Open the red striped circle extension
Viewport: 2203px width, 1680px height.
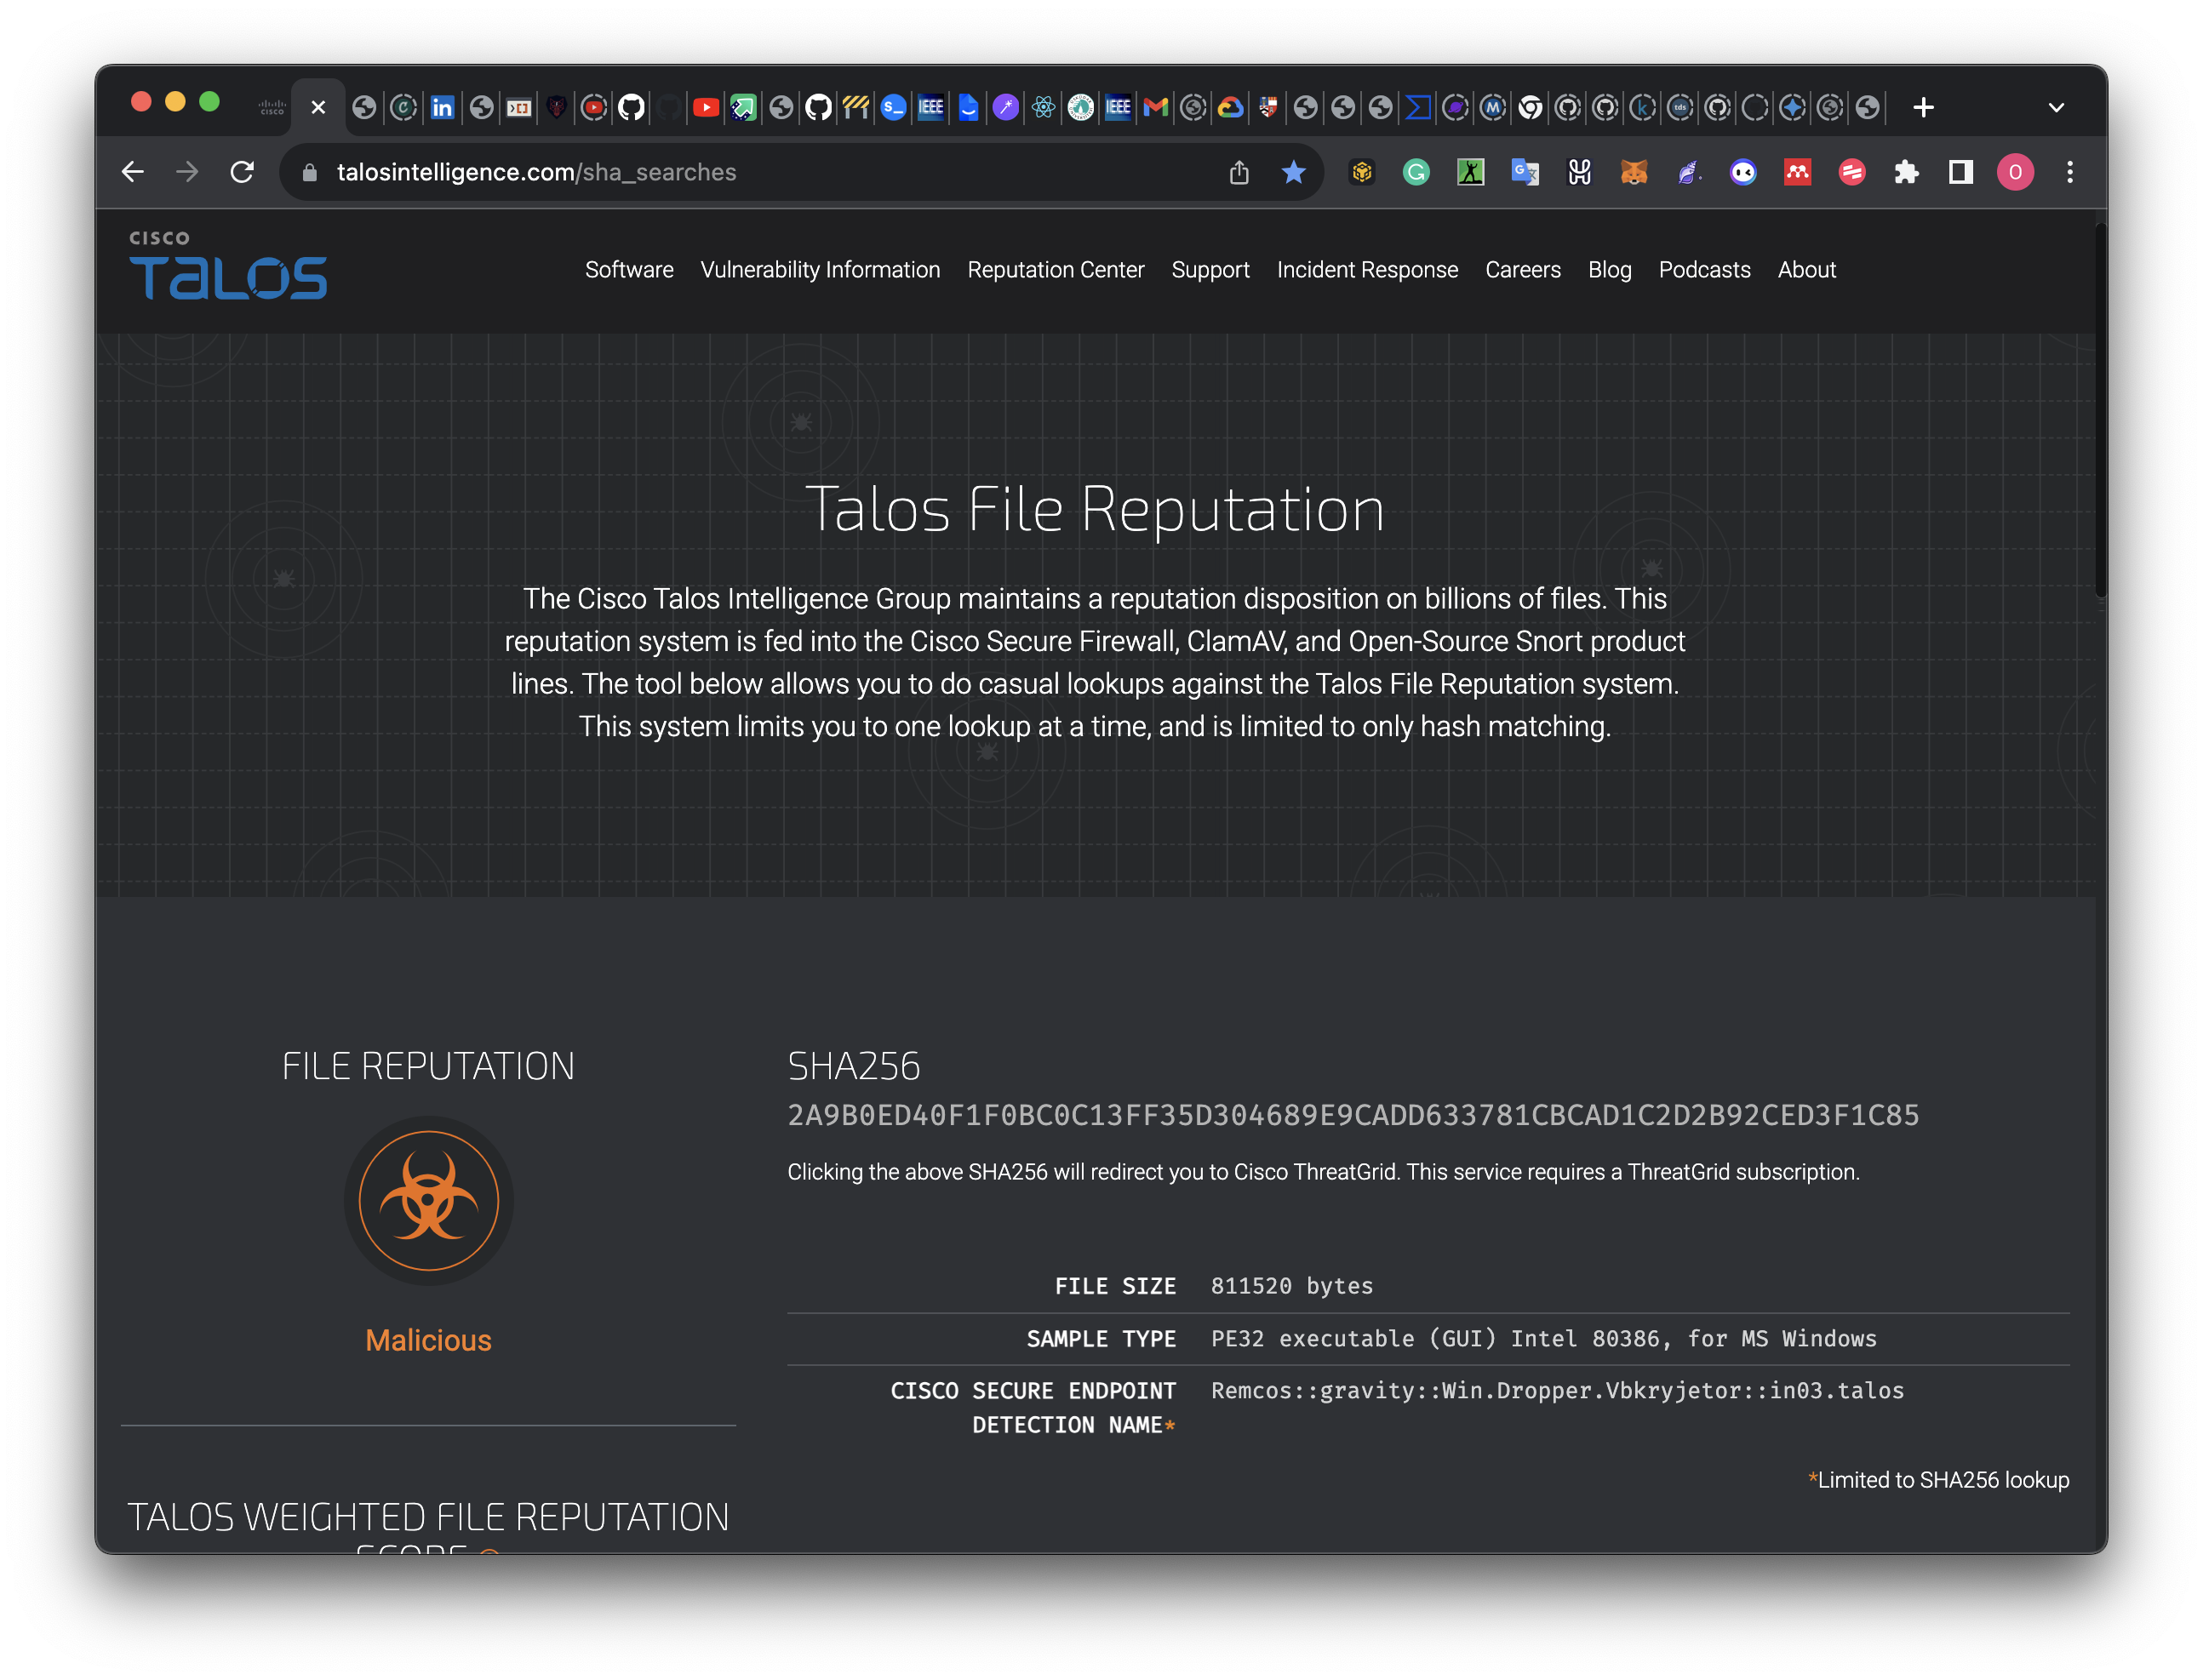coord(1852,172)
